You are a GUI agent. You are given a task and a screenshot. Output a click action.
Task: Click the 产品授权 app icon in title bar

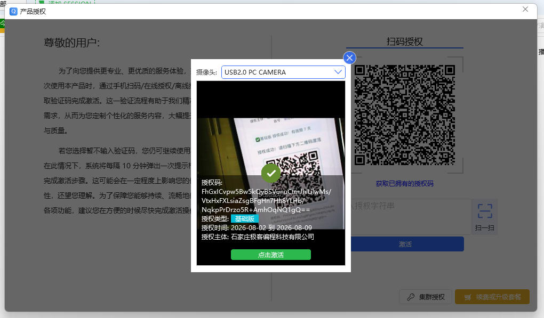[13, 11]
